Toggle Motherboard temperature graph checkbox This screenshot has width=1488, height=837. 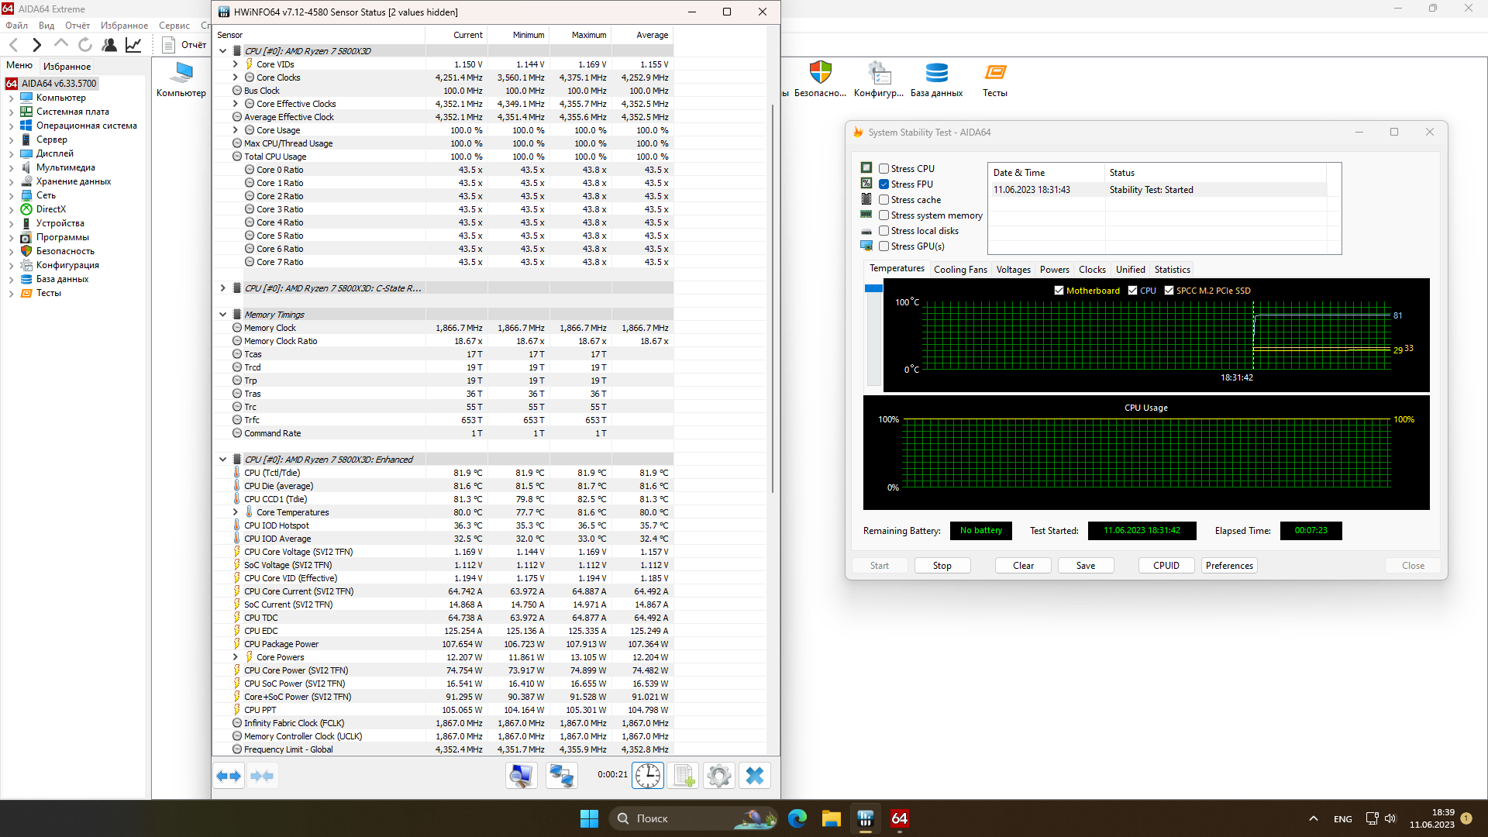pyautogui.click(x=1059, y=291)
